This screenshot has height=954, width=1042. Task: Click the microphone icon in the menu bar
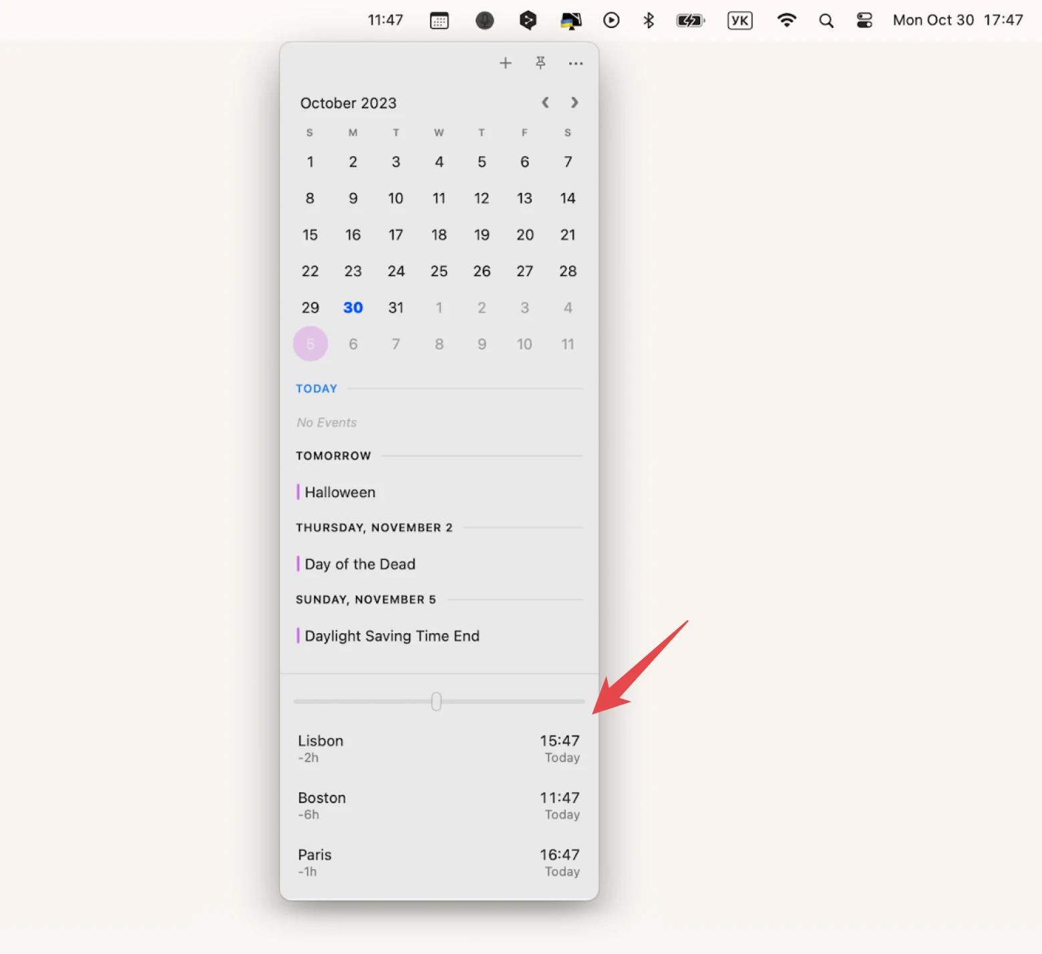click(484, 21)
